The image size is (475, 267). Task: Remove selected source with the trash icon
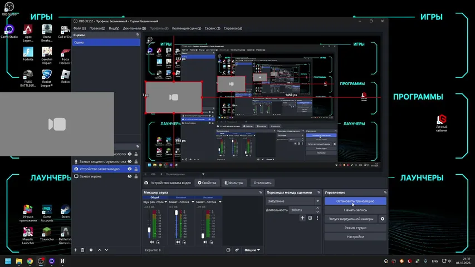click(x=82, y=250)
